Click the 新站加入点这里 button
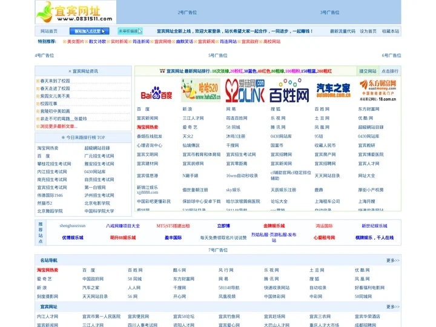 (x=89, y=31)
